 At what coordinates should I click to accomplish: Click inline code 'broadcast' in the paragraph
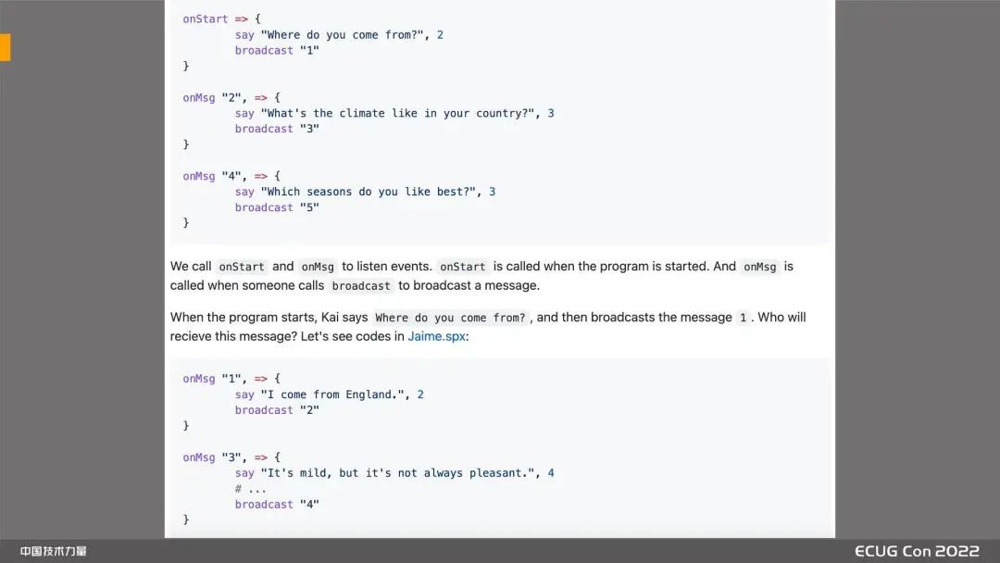click(x=361, y=286)
